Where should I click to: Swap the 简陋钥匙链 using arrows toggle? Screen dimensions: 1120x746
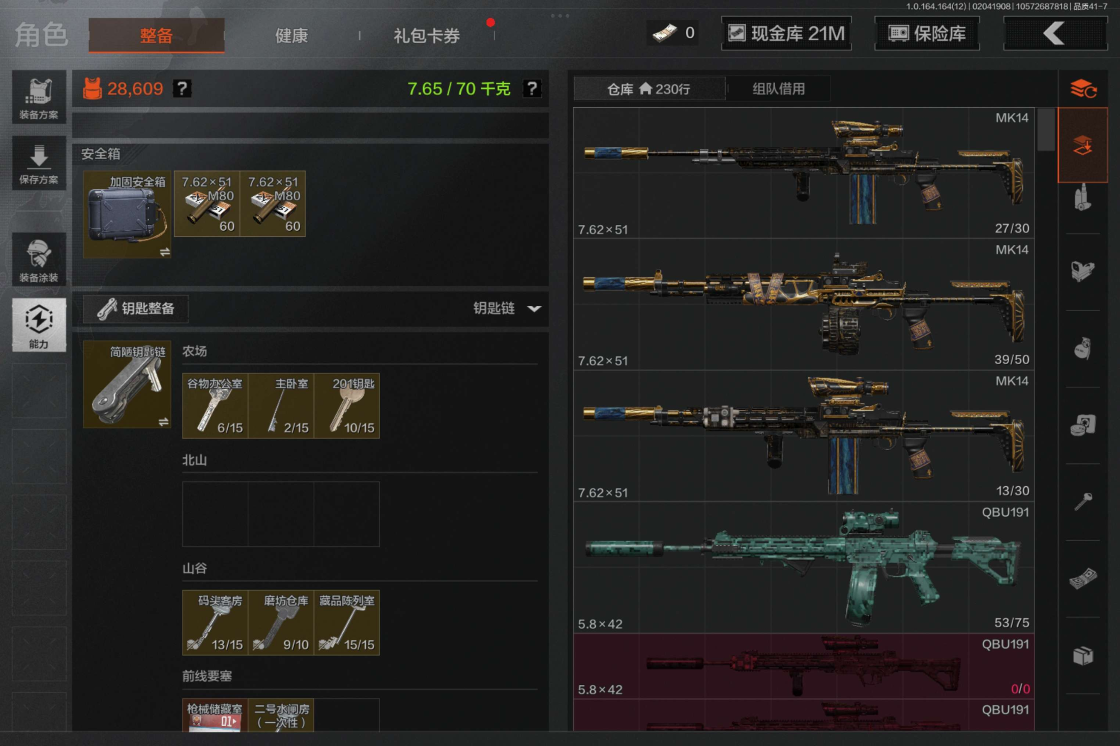tap(163, 422)
